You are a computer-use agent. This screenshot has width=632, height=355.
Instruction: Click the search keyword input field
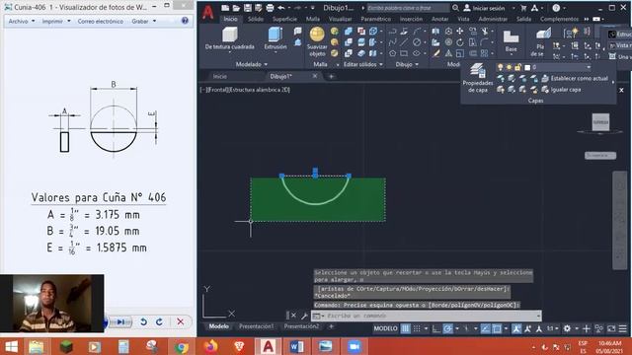tap(408, 8)
